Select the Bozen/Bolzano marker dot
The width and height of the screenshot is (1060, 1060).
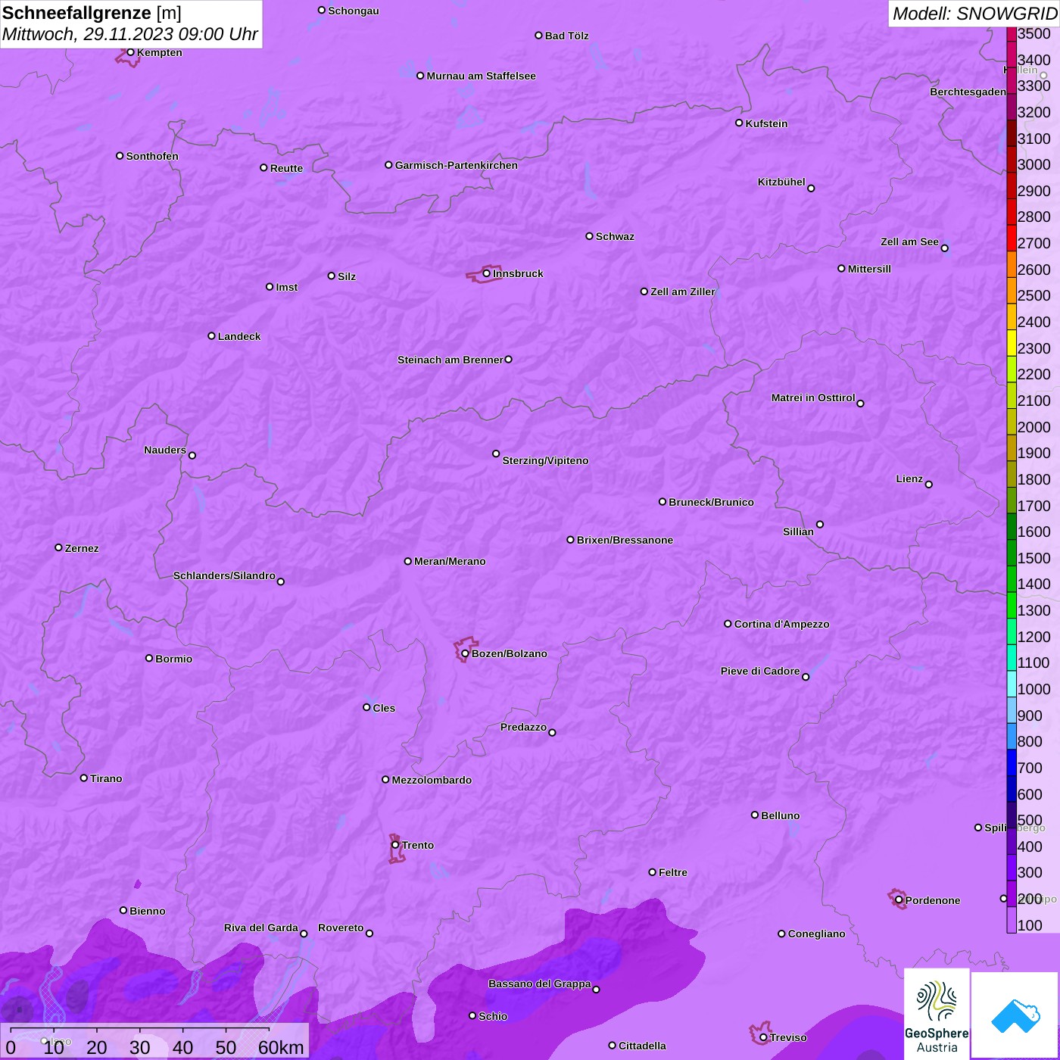tap(465, 653)
